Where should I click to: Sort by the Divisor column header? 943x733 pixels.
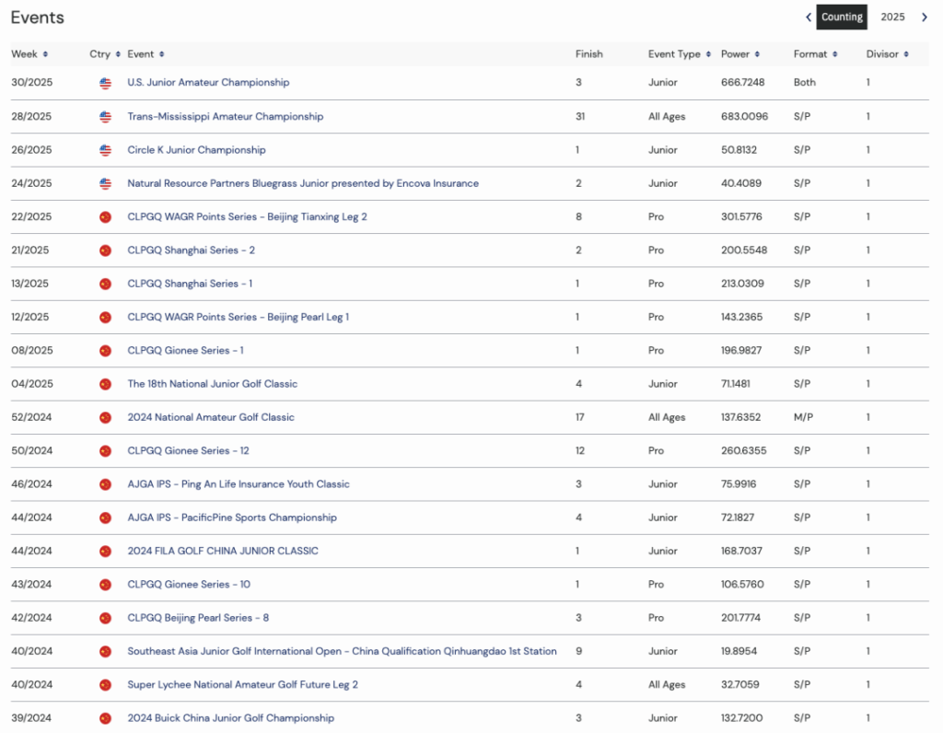(x=887, y=54)
